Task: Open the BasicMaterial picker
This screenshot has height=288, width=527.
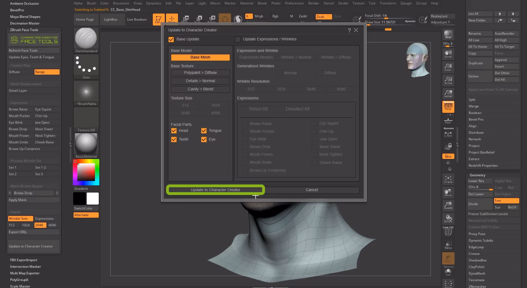Action: [86, 145]
